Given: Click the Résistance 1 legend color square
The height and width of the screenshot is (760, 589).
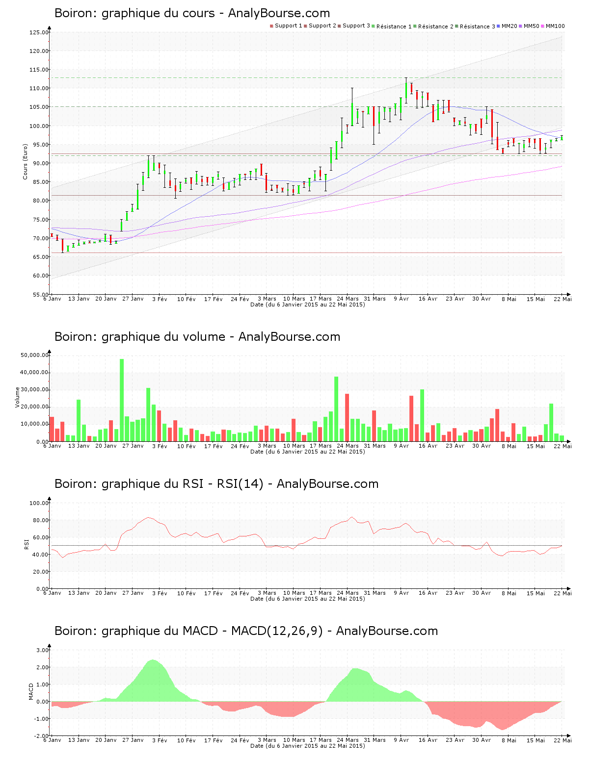Looking at the screenshot, I should (374, 26).
